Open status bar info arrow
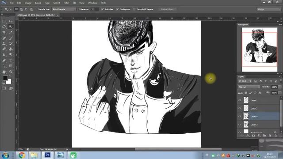 (x=67, y=149)
